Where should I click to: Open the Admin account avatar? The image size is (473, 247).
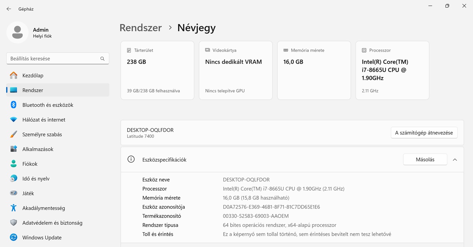click(17, 32)
